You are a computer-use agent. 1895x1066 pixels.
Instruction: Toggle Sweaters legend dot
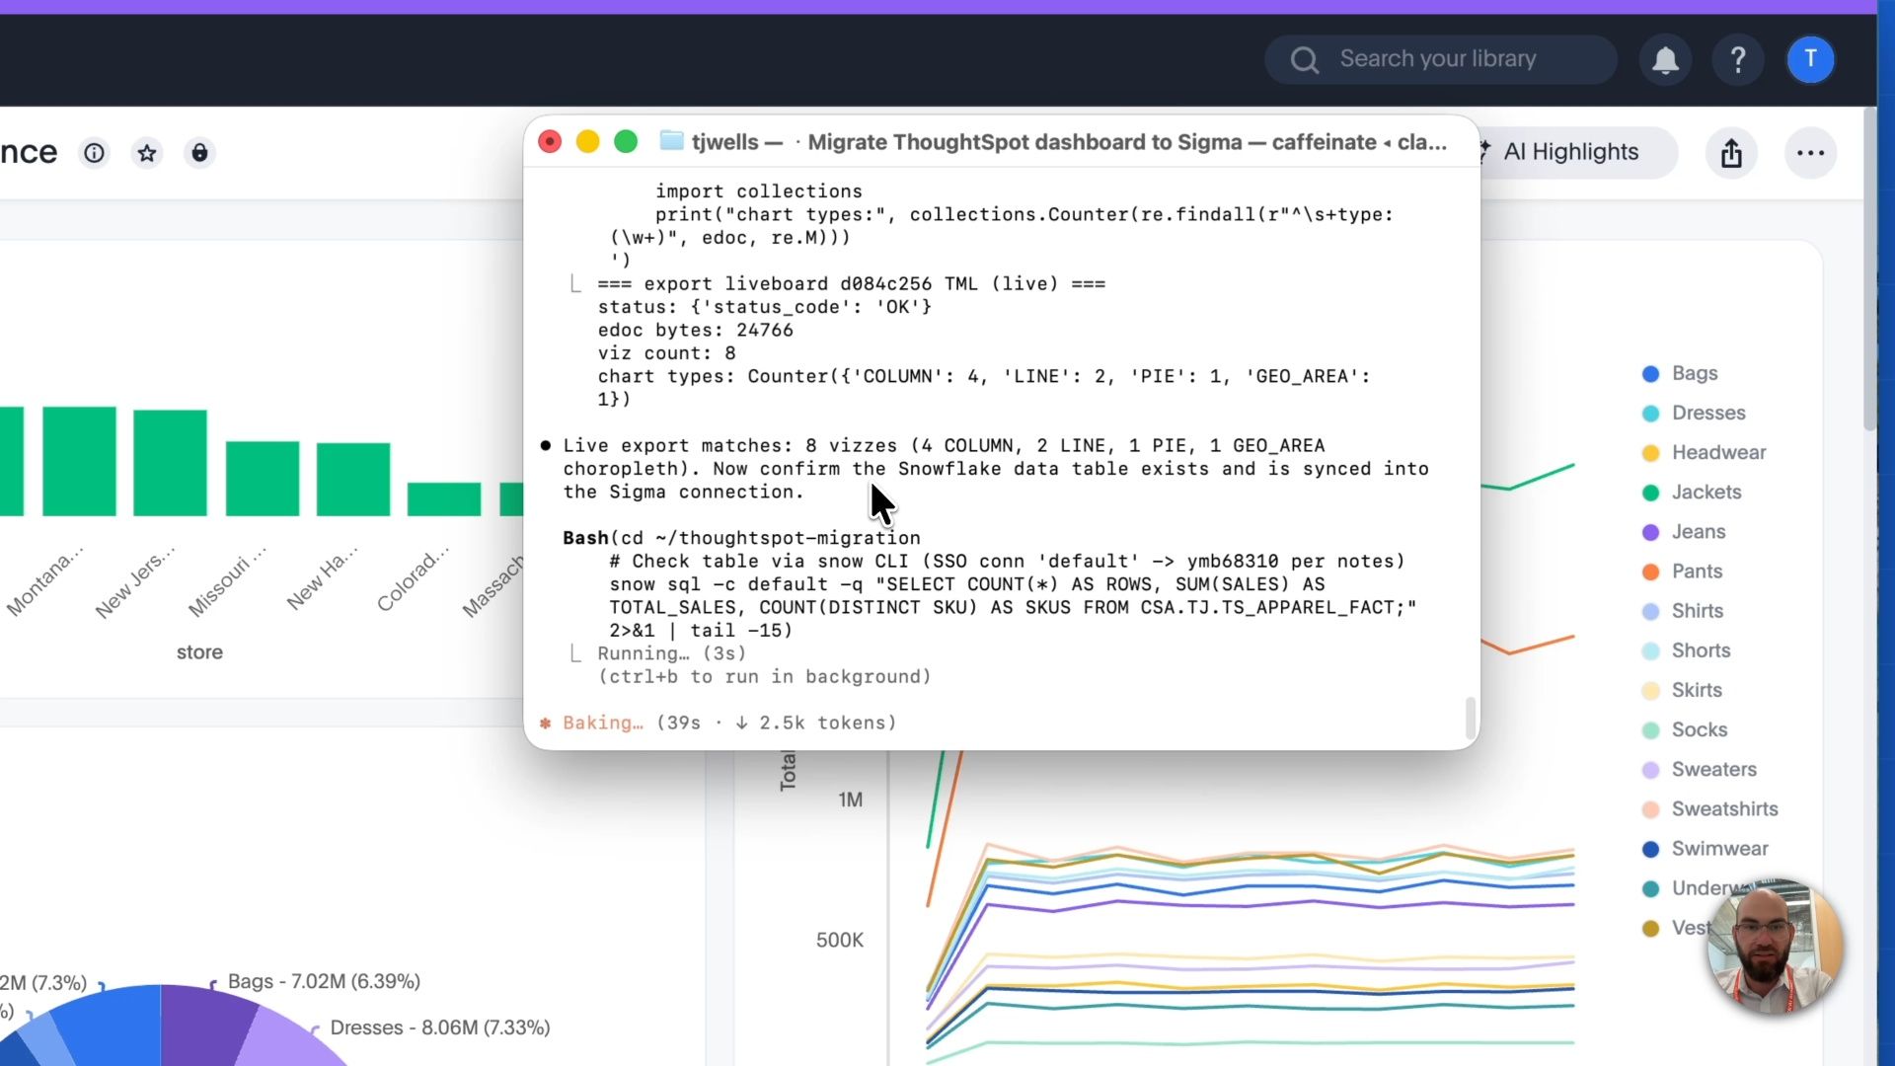1650,770
